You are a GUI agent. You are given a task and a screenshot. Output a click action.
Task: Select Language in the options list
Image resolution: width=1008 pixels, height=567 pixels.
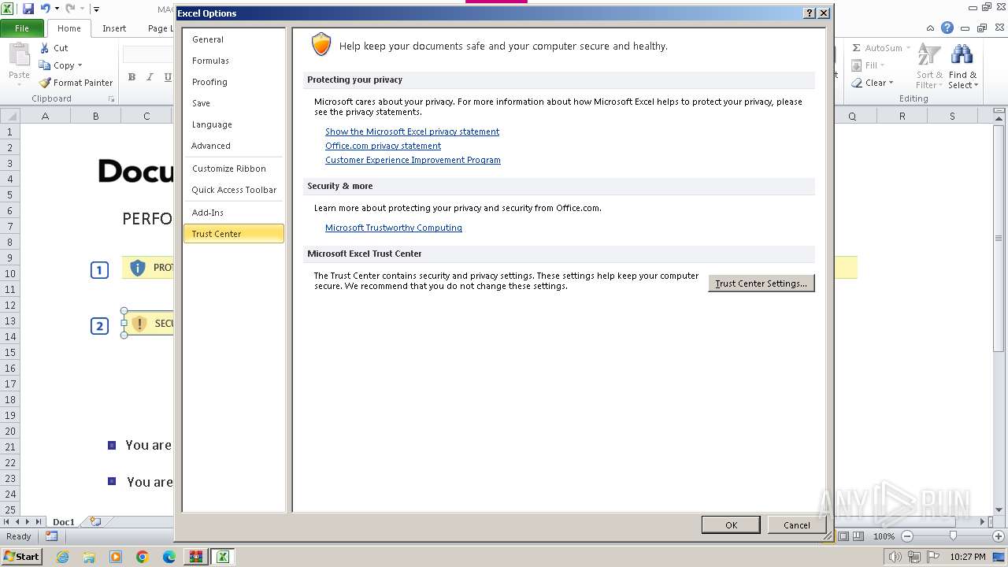[234, 124]
